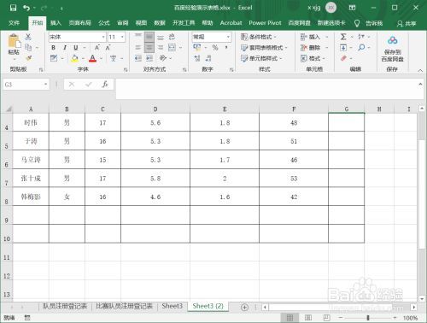427x323 pixels.
Task: Switch to the Page Layout ribbon tab
Action: click(x=80, y=23)
